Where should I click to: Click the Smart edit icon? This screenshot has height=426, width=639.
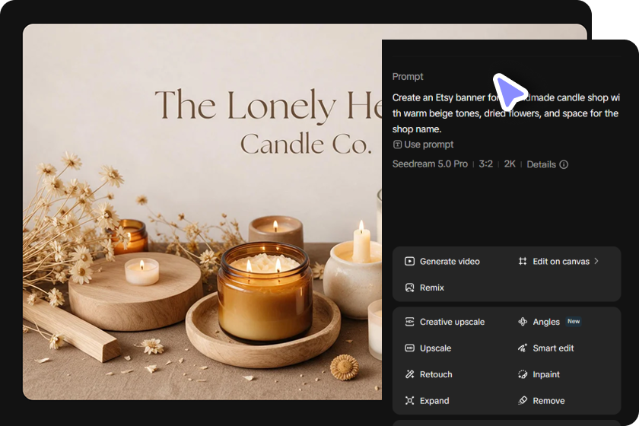point(523,348)
